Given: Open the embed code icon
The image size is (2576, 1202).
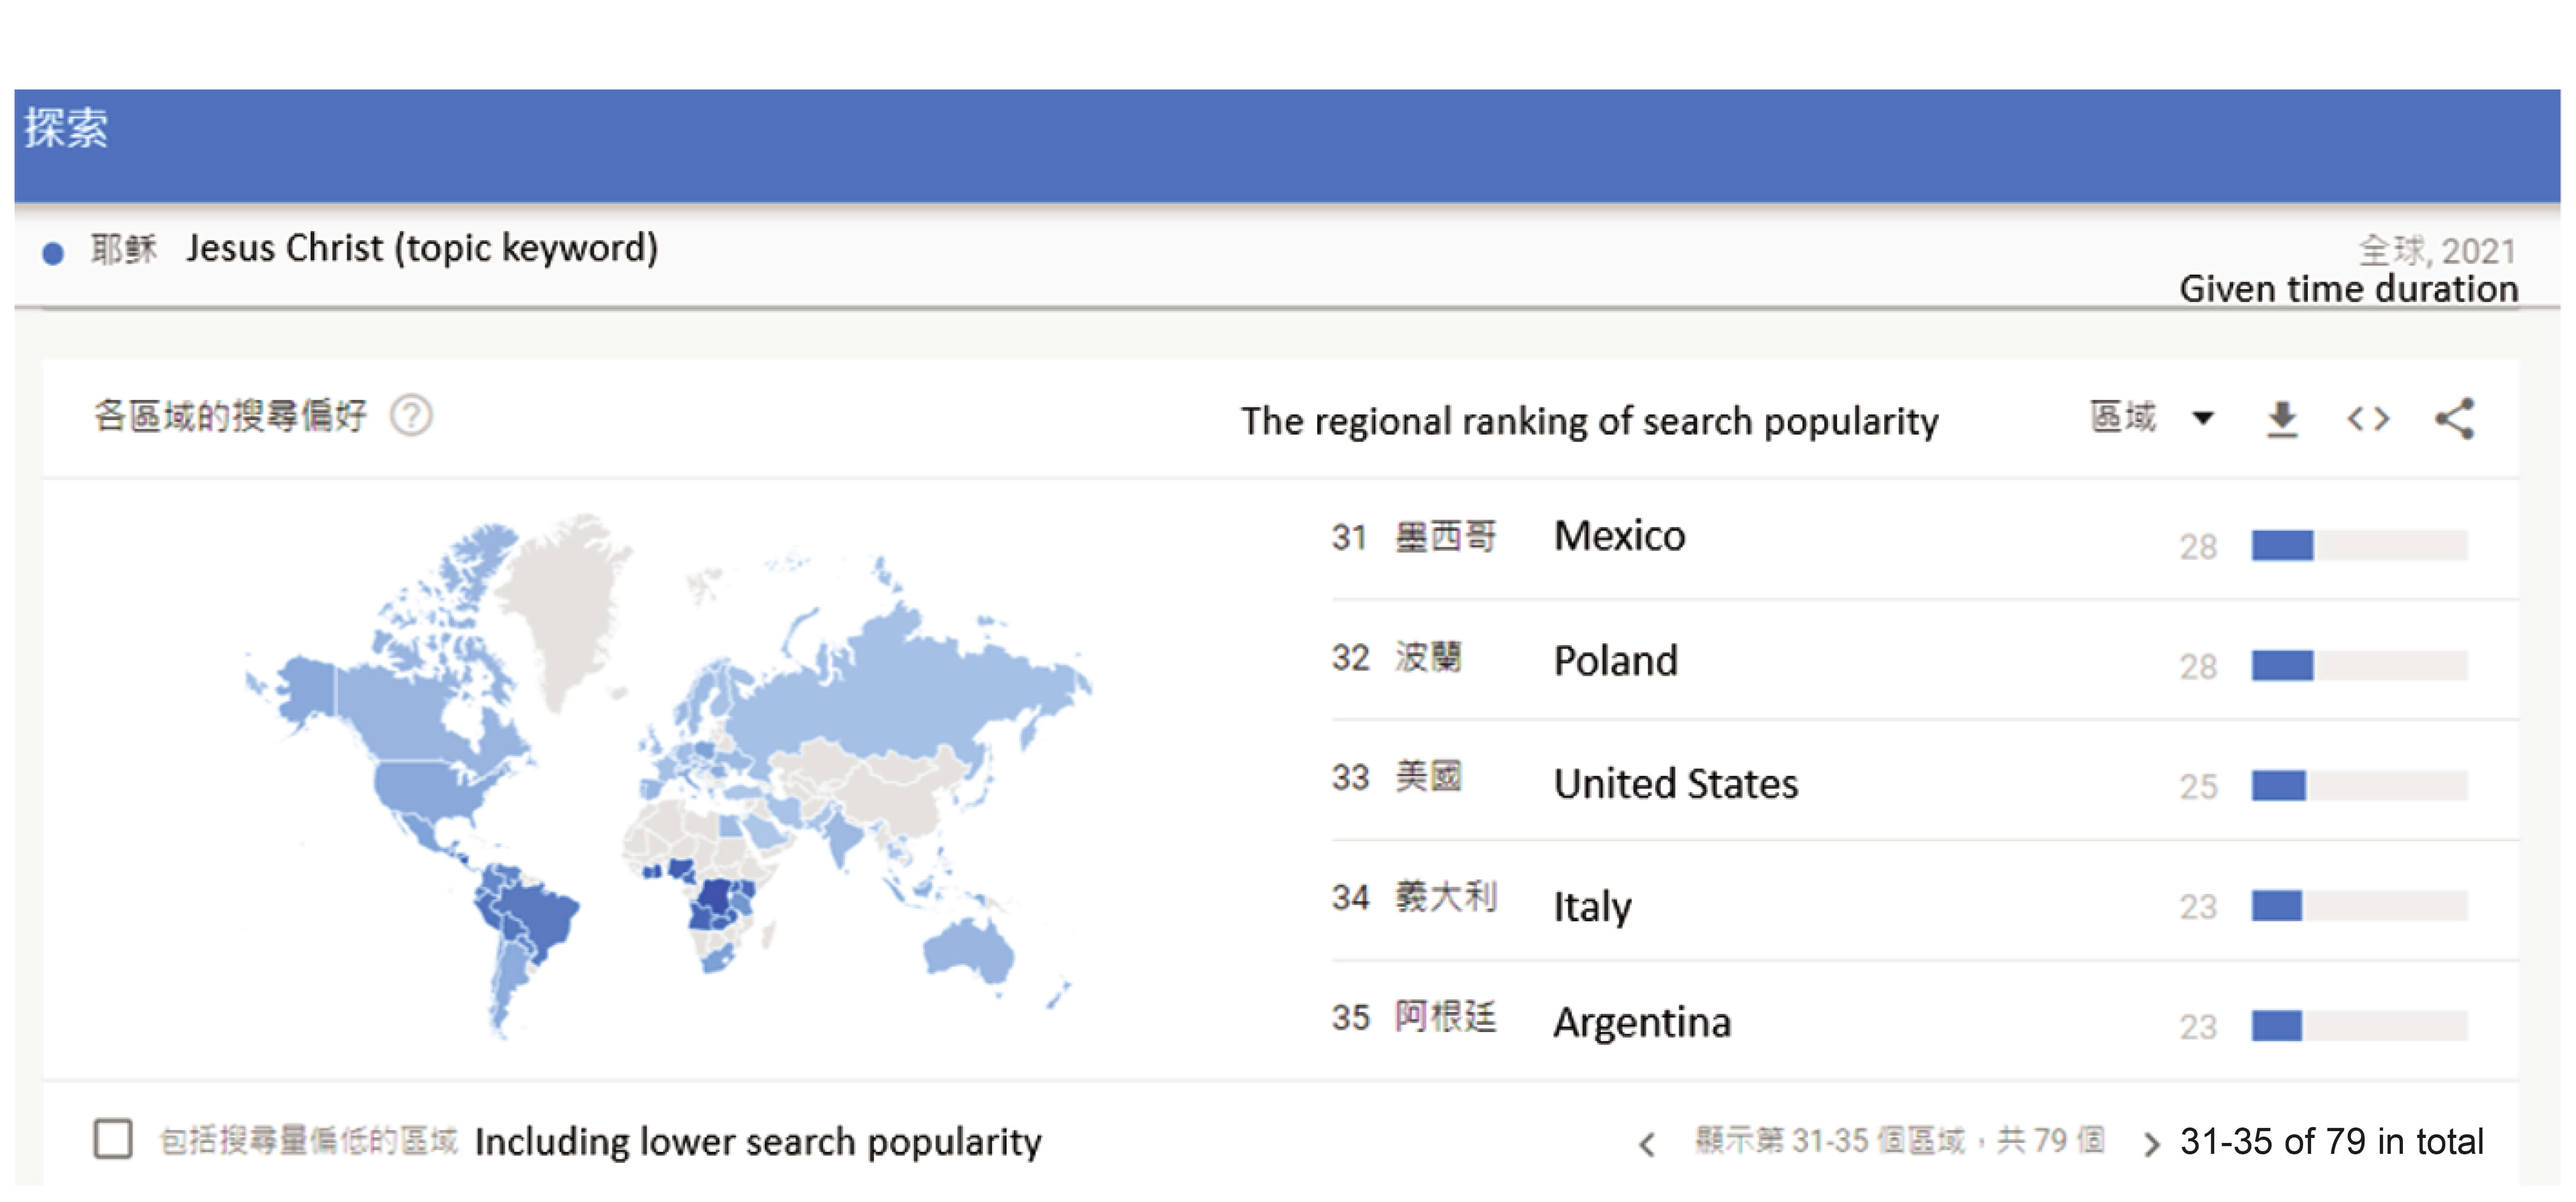Looking at the screenshot, I should coord(2368,419).
